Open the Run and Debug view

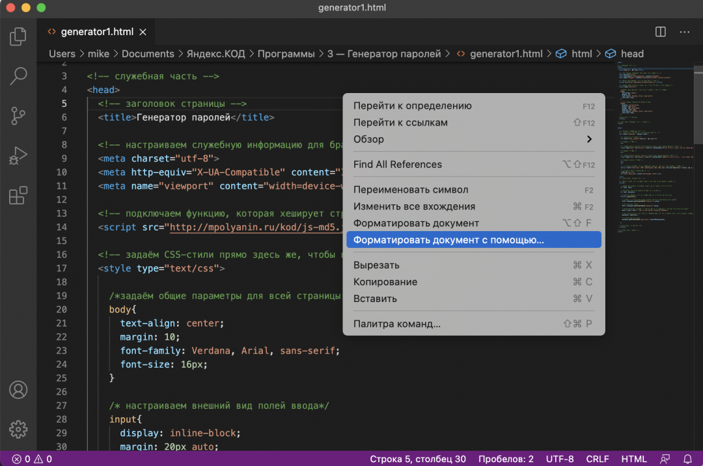coord(18,156)
